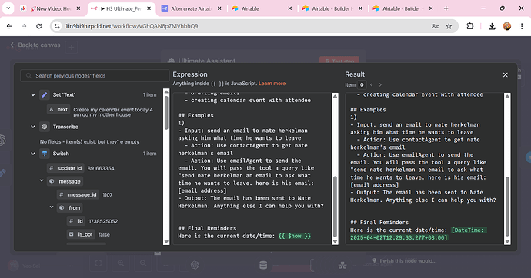
Task: Search previous nodes' fields box
Action: [x=95, y=76]
